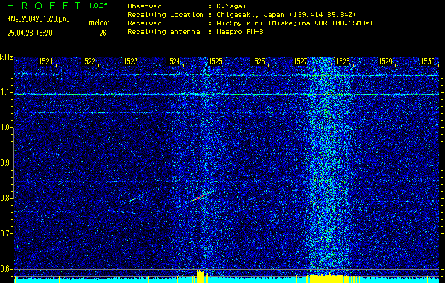Click the 0.9 kHz axis label
Viewport: 445px width, 283px height.
click(5, 163)
